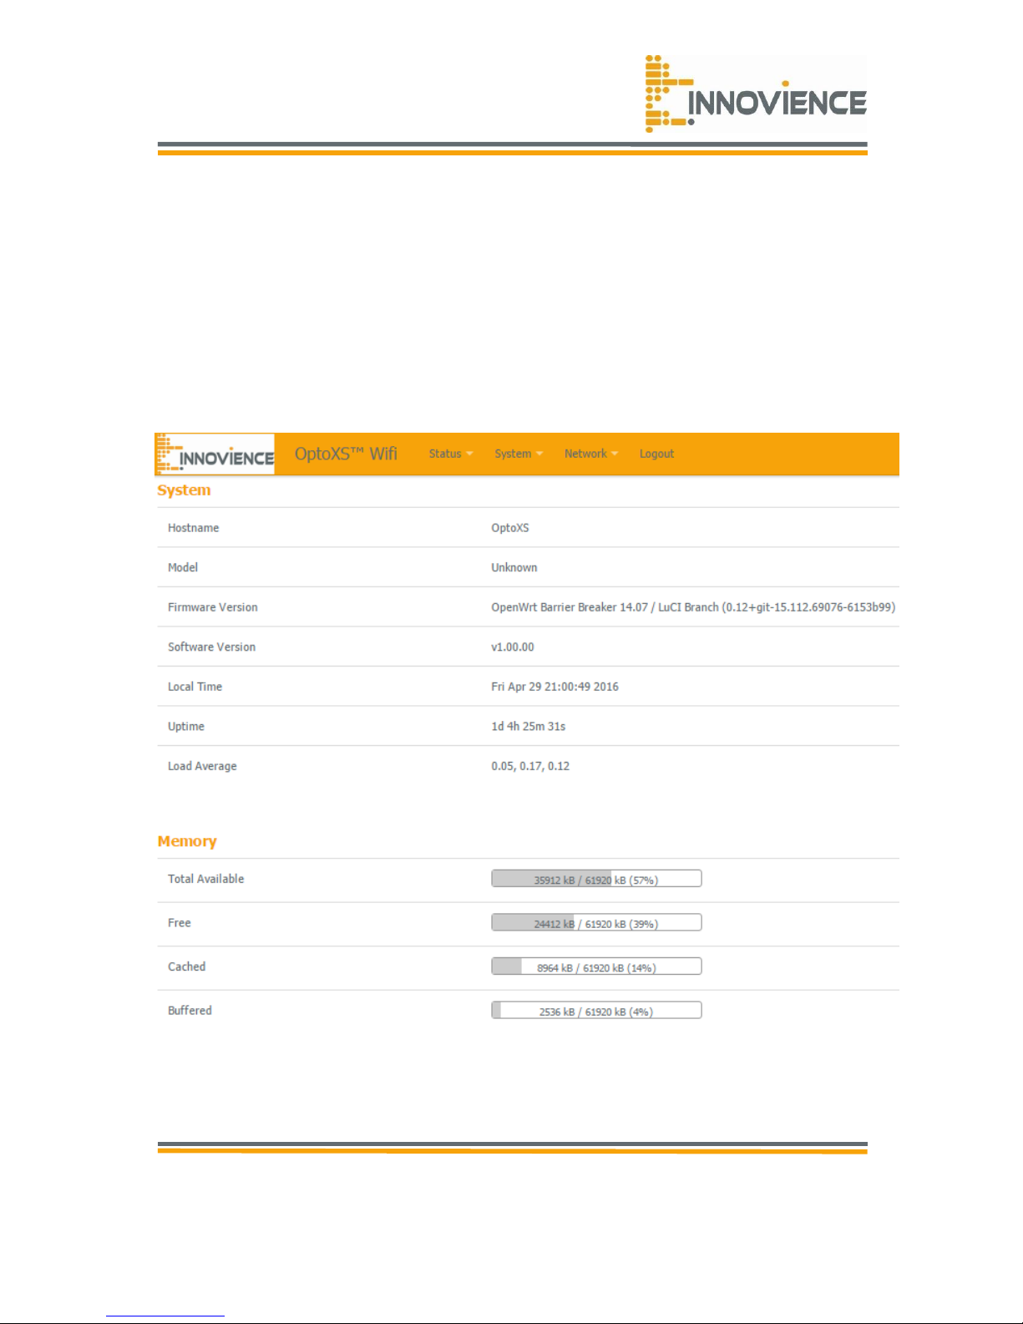Expand the System dropdown arrow

coord(539,454)
